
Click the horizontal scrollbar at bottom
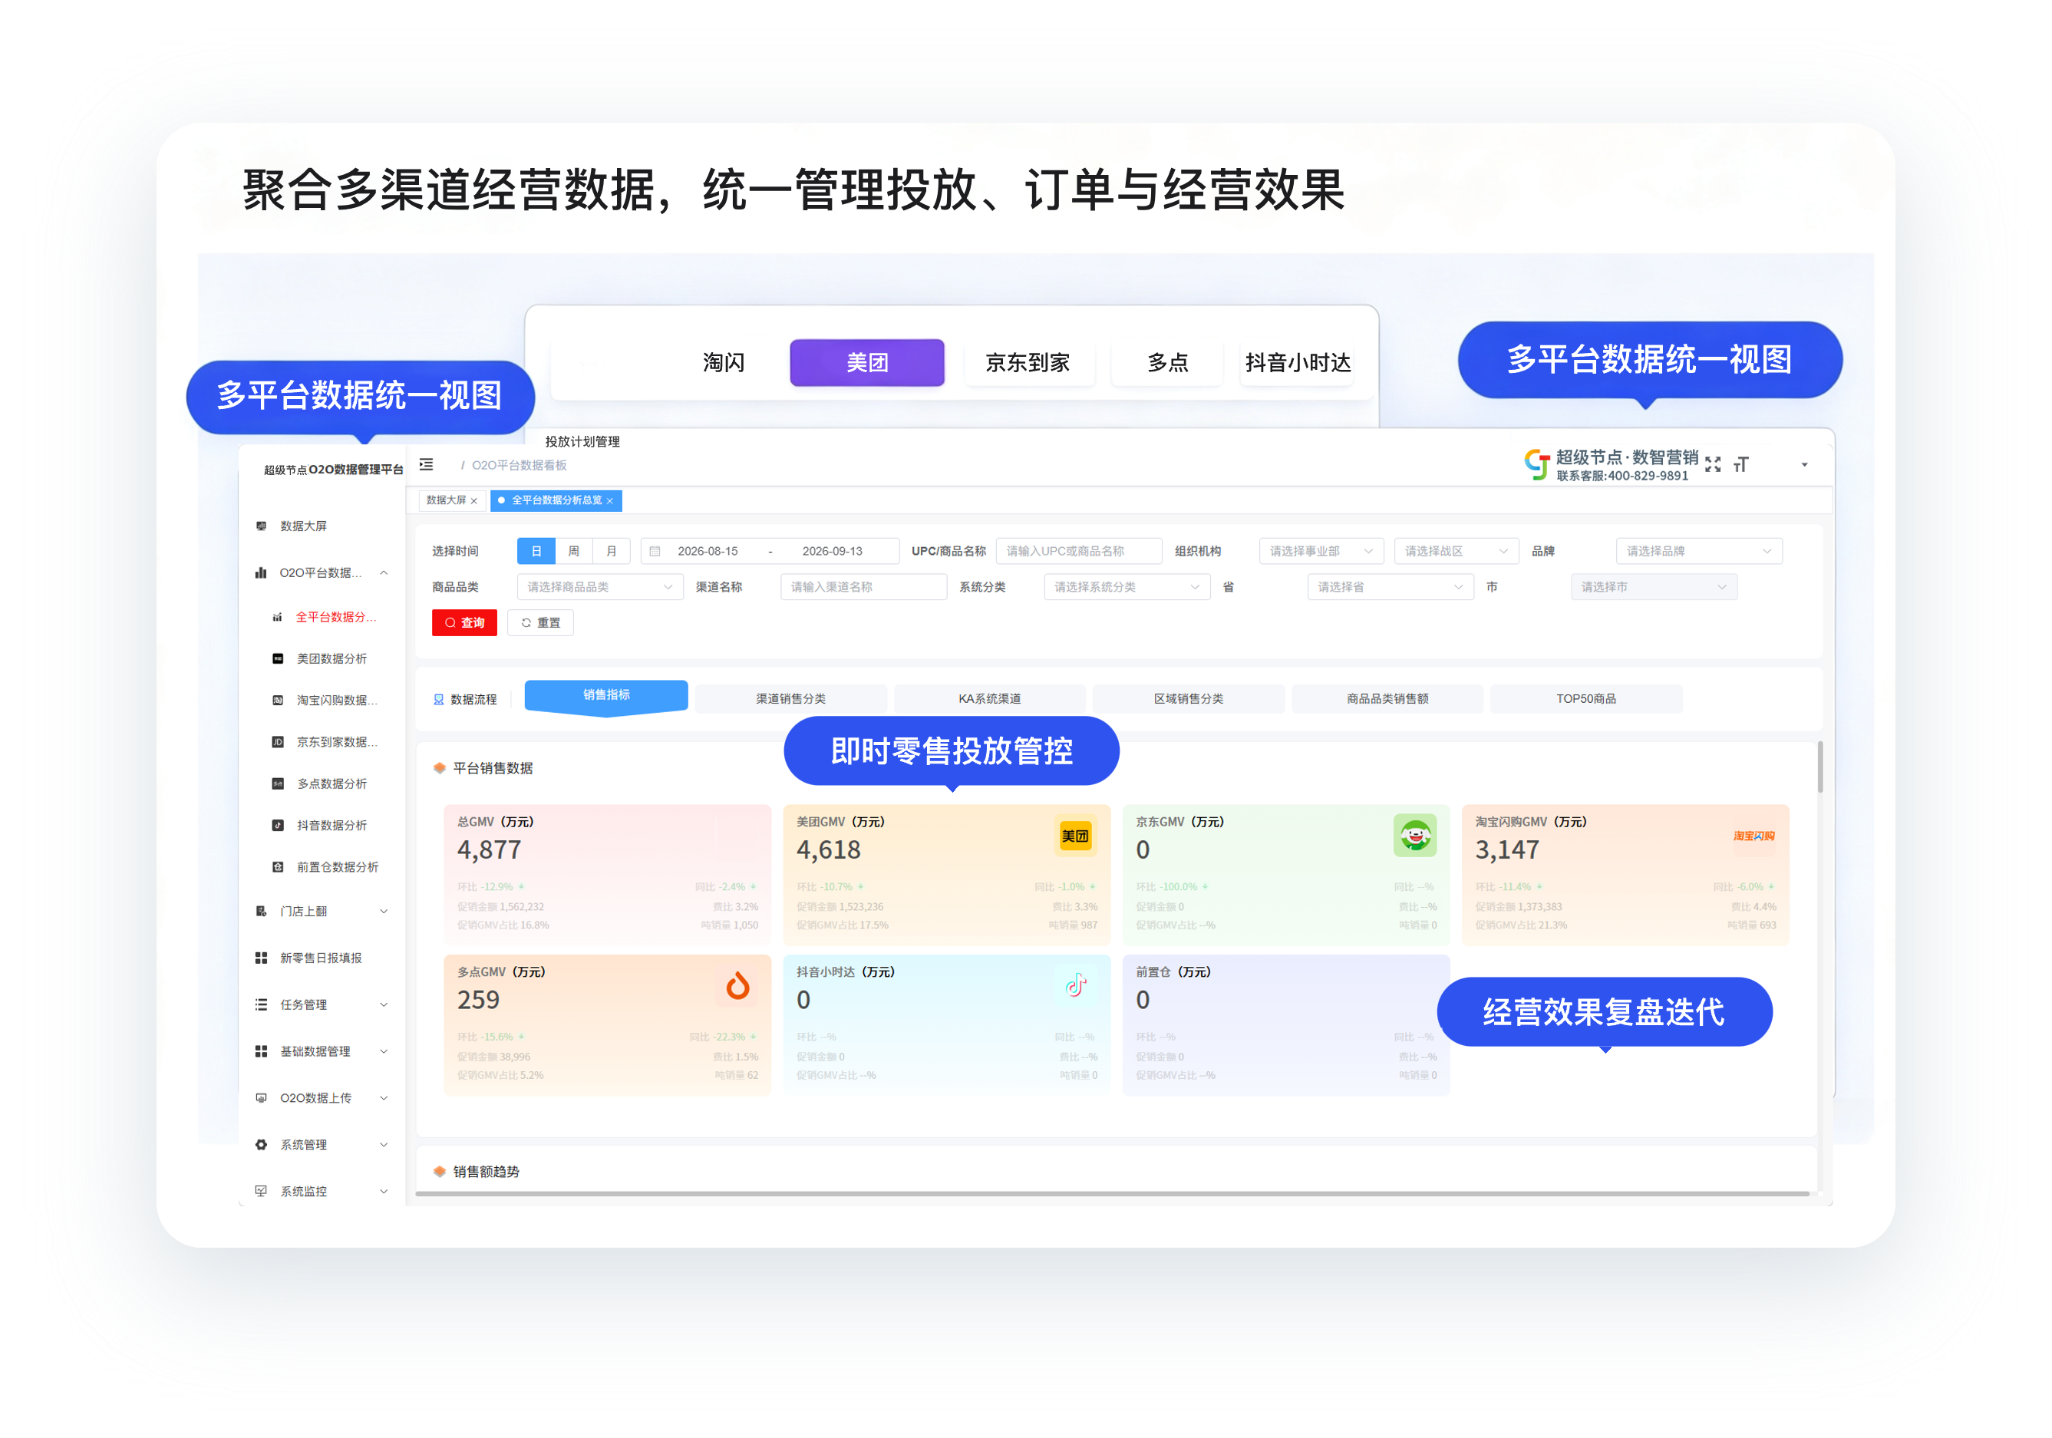[1113, 1193]
